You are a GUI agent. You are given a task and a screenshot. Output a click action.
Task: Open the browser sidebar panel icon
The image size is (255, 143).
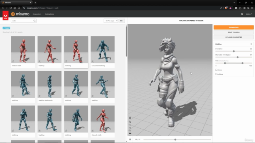pyautogui.click(x=244, y=8)
